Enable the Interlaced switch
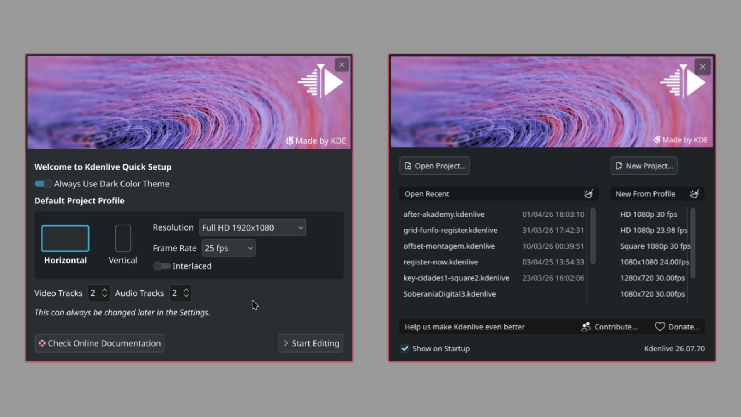Viewport: 741px width, 417px height. [161, 266]
